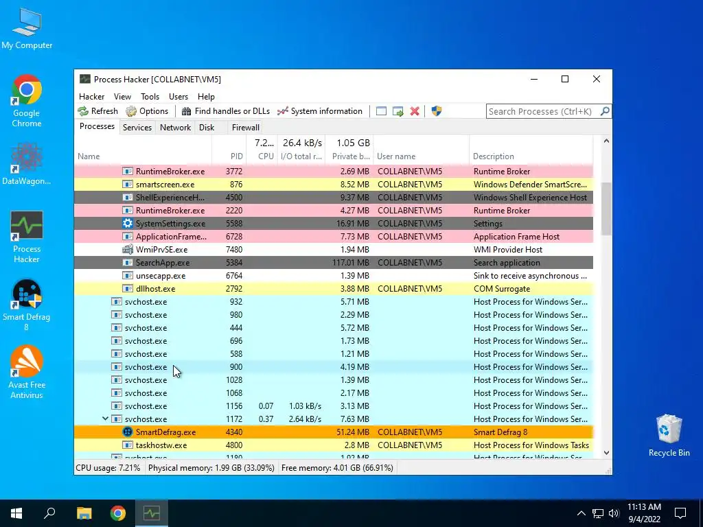This screenshot has height=527, width=703.
Task: Click the process list vertical scrollbar thumb
Action: 606,209
